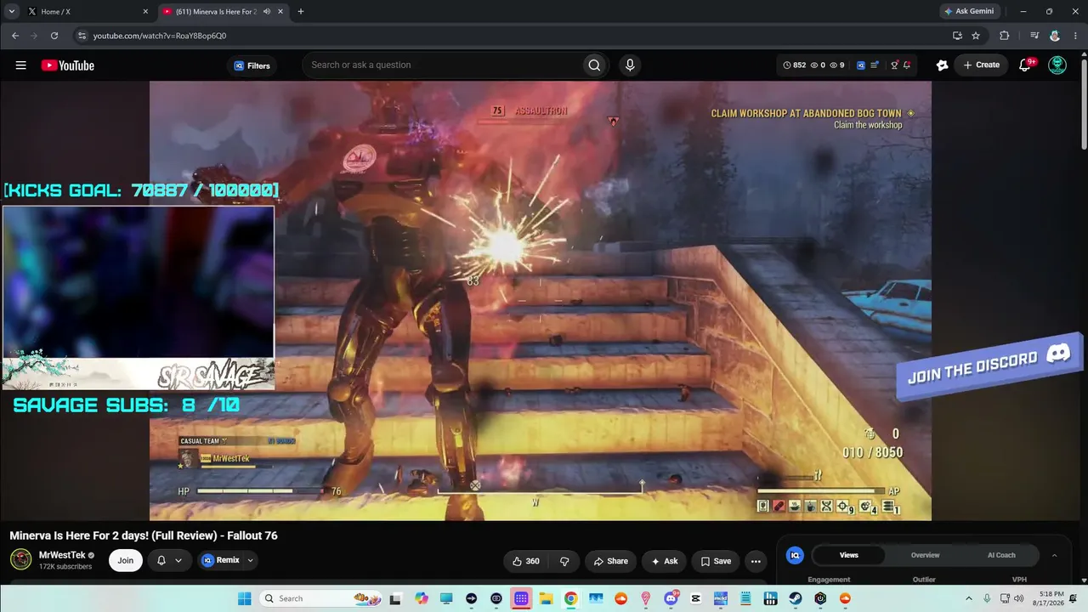The height and width of the screenshot is (612, 1088).
Task: Open the YouTube guide hamburger menu
Action: [x=21, y=65]
